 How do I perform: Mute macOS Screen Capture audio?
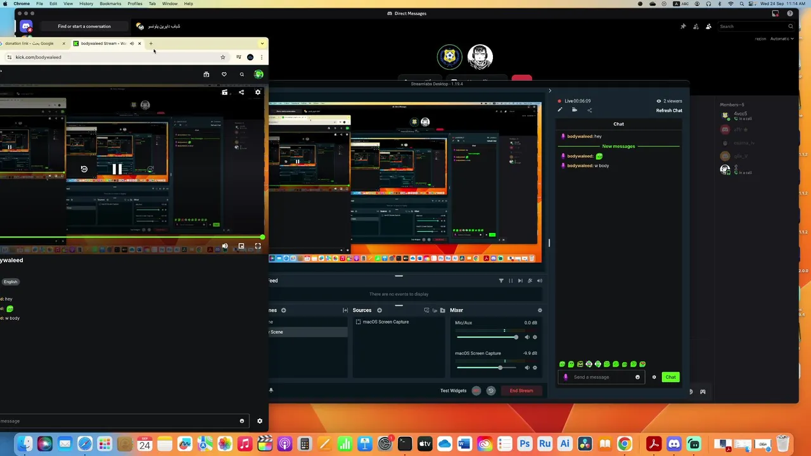coord(527,367)
